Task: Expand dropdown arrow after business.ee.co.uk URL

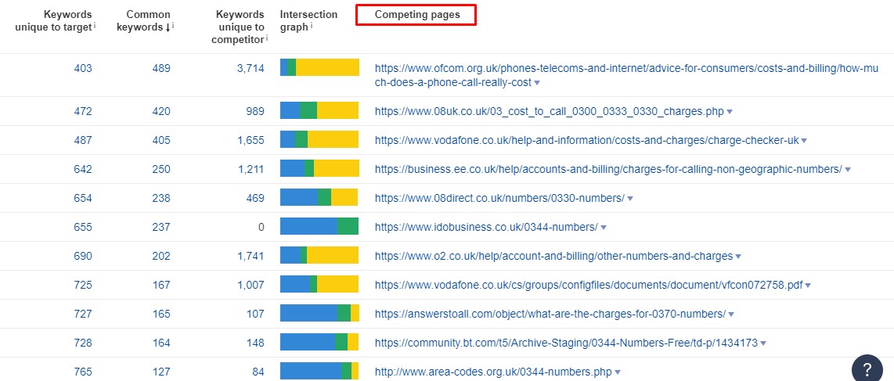Action: point(848,170)
